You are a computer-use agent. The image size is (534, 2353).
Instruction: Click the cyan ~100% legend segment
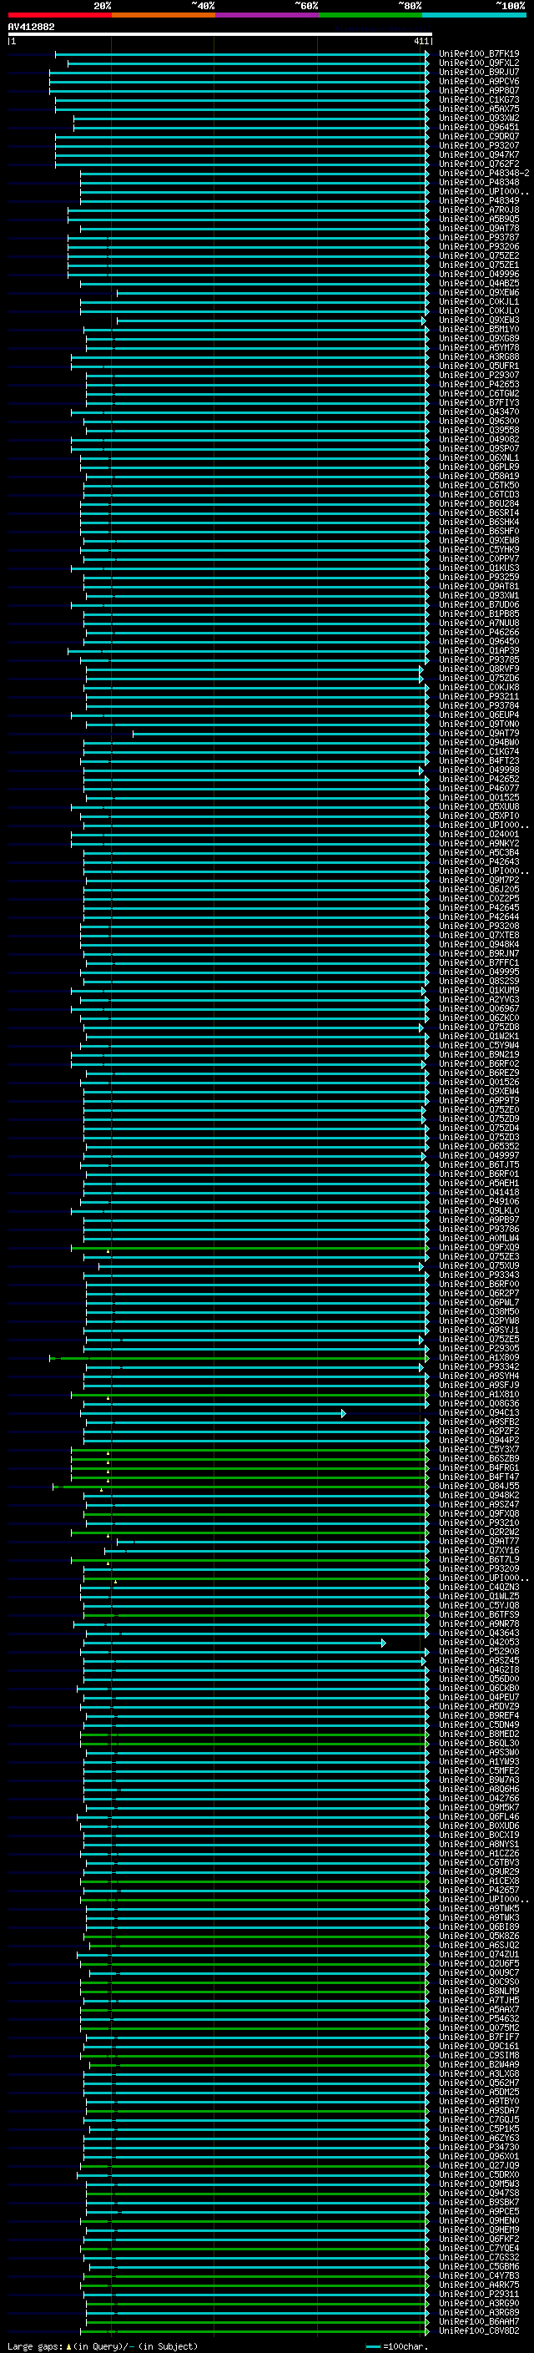[474, 15]
